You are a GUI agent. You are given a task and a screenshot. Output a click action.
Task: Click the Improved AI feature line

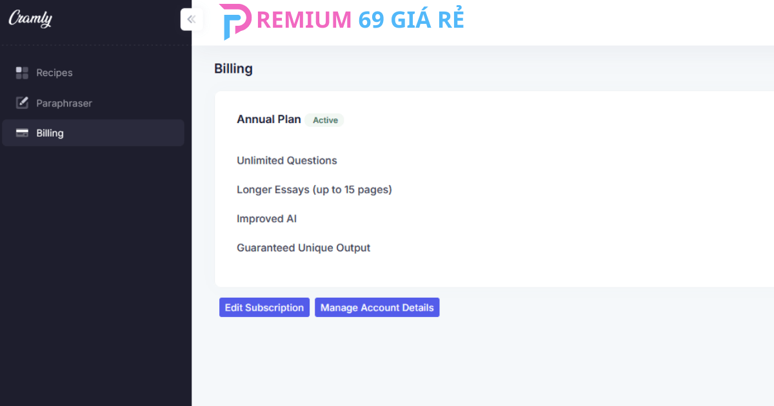coord(266,218)
